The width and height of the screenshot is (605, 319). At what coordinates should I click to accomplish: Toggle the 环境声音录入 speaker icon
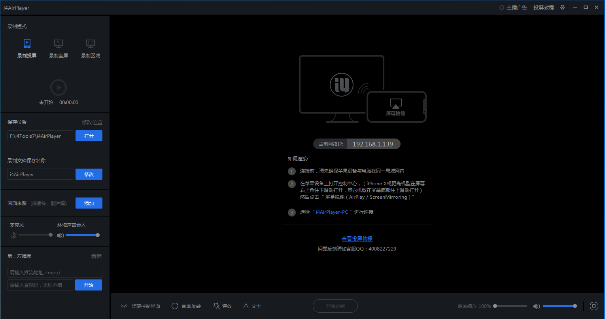60,235
